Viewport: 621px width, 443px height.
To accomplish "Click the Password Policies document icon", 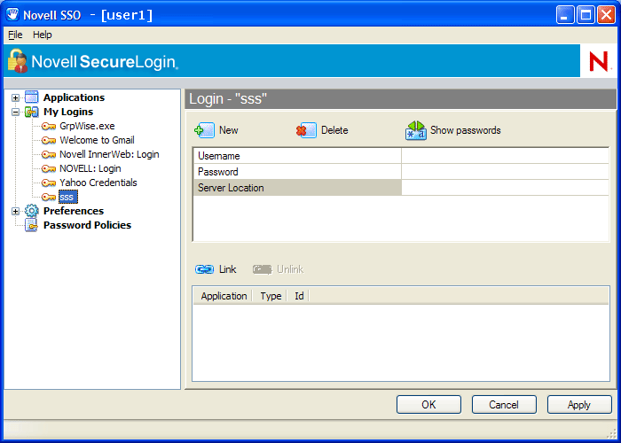I will click(x=32, y=225).
